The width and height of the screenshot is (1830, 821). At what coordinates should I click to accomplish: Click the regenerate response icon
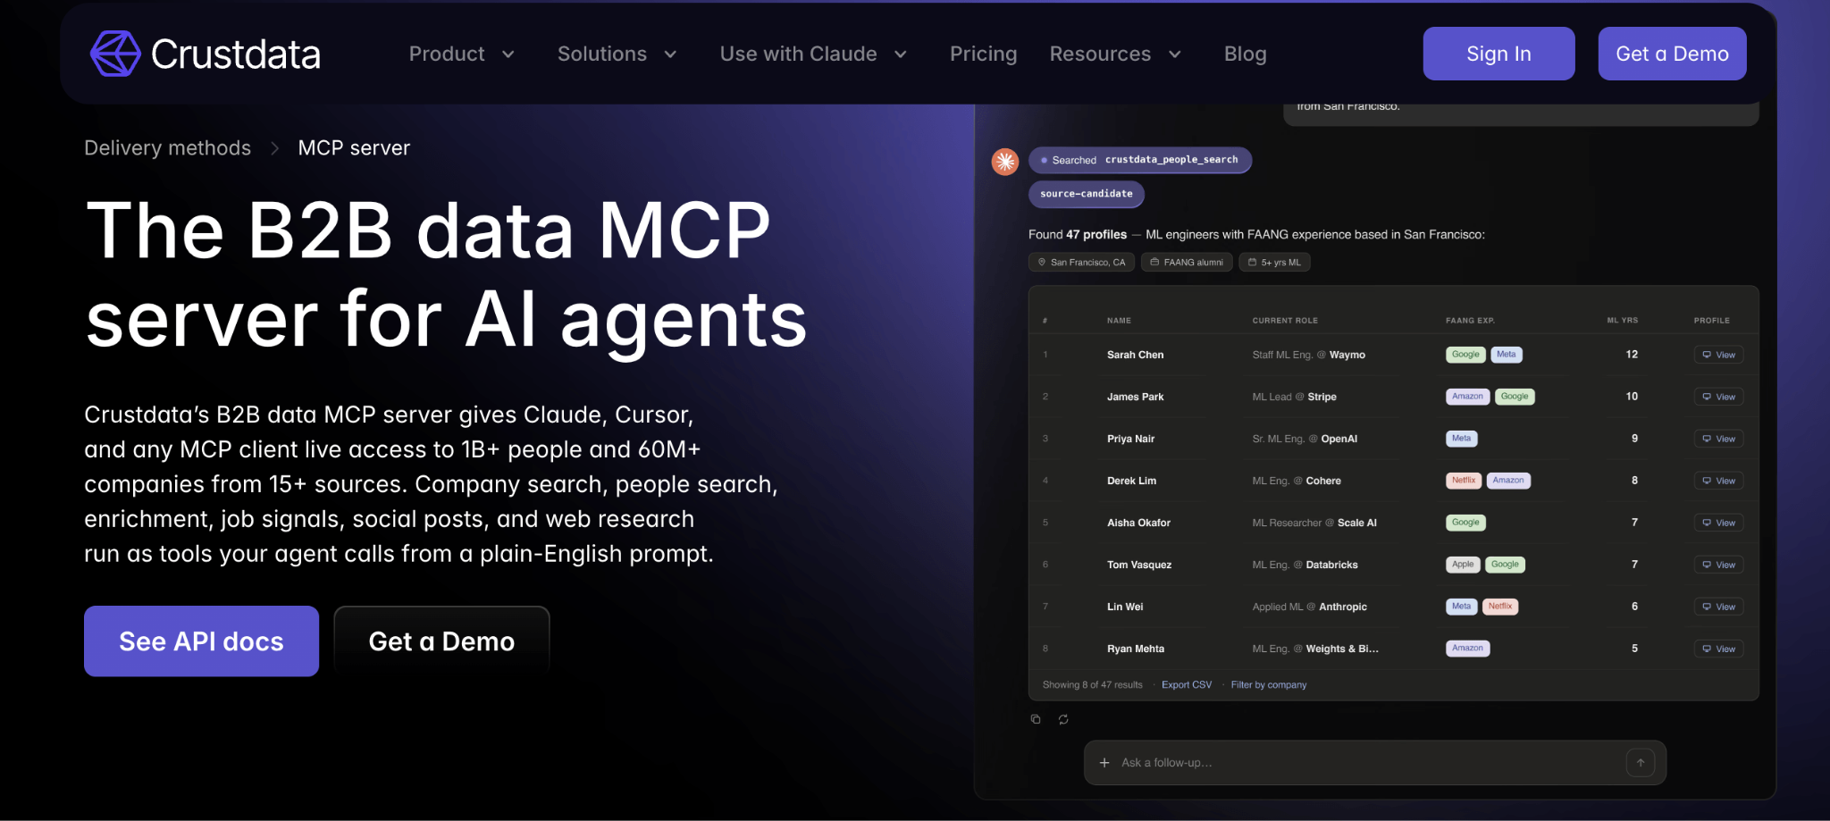tap(1063, 719)
